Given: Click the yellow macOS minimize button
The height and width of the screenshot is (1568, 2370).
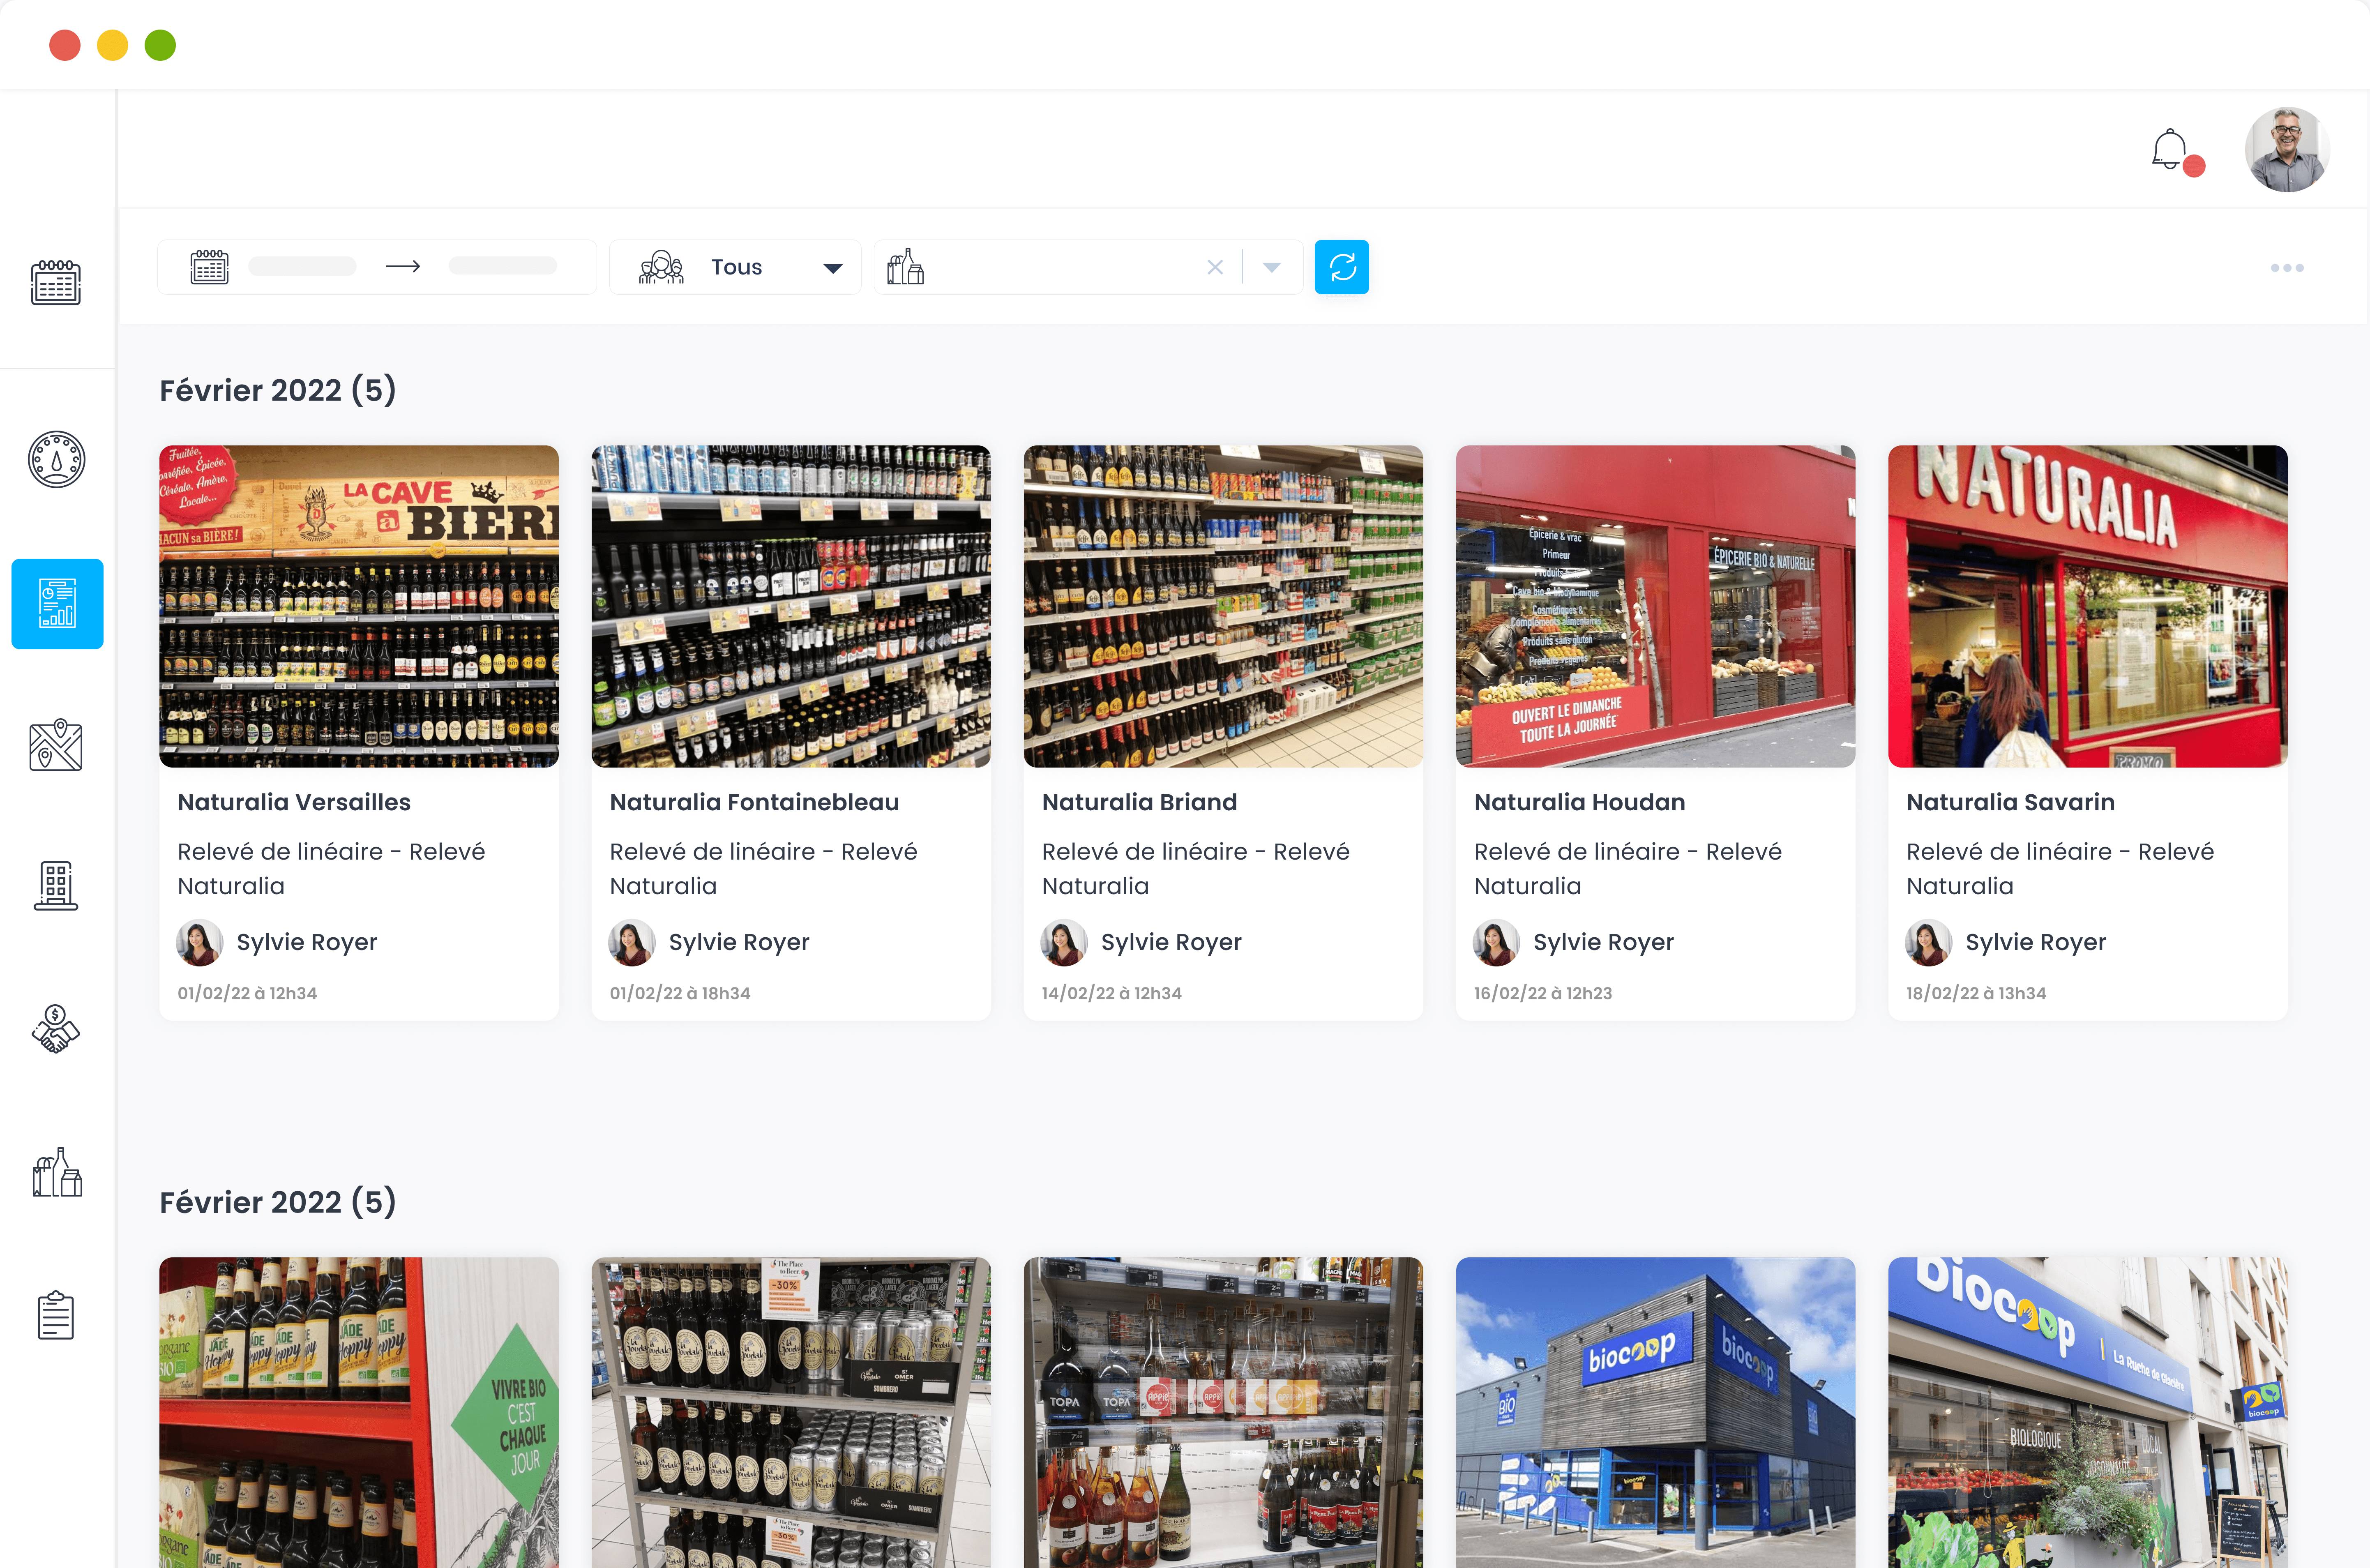Looking at the screenshot, I should pyautogui.click(x=112, y=45).
